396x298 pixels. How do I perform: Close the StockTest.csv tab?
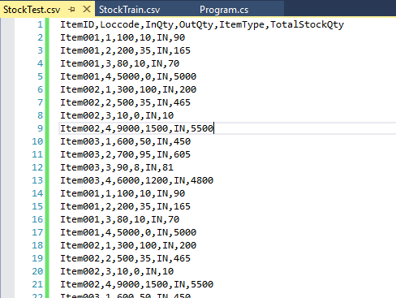click(x=87, y=10)
